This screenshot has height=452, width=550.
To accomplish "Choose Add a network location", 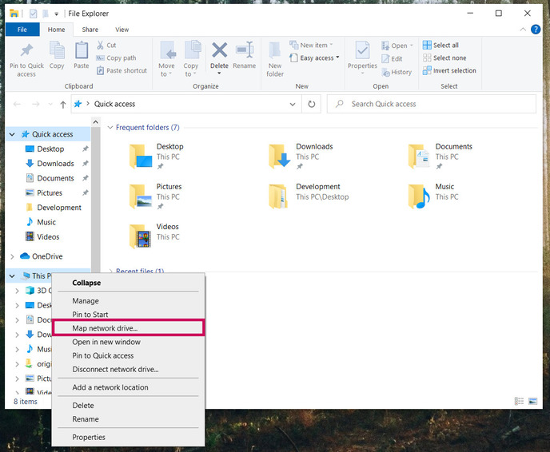I will point(129,387).
